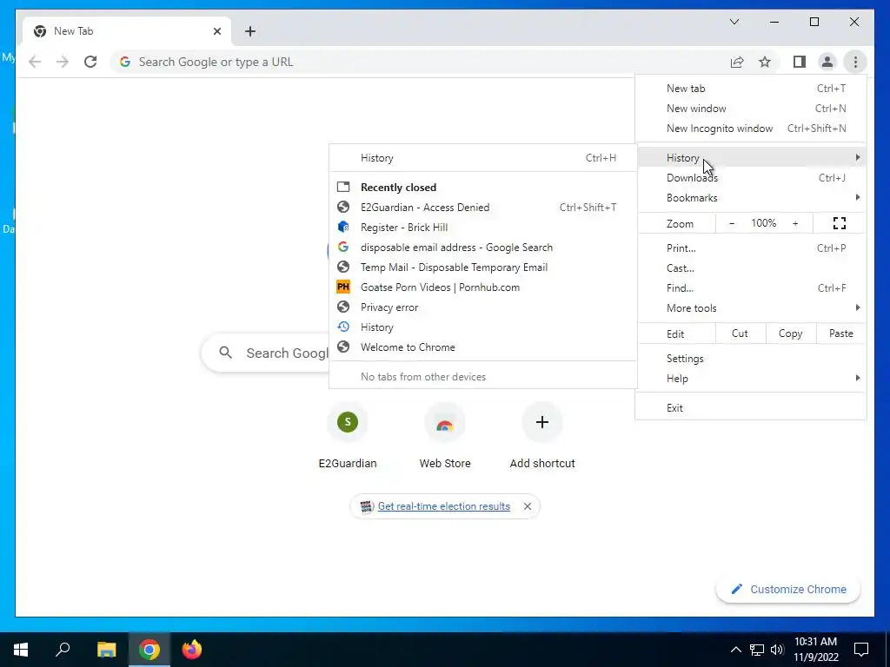Select New window menu item
The width and height of the screenshot is (890, 667).
[x=752, y=109]
